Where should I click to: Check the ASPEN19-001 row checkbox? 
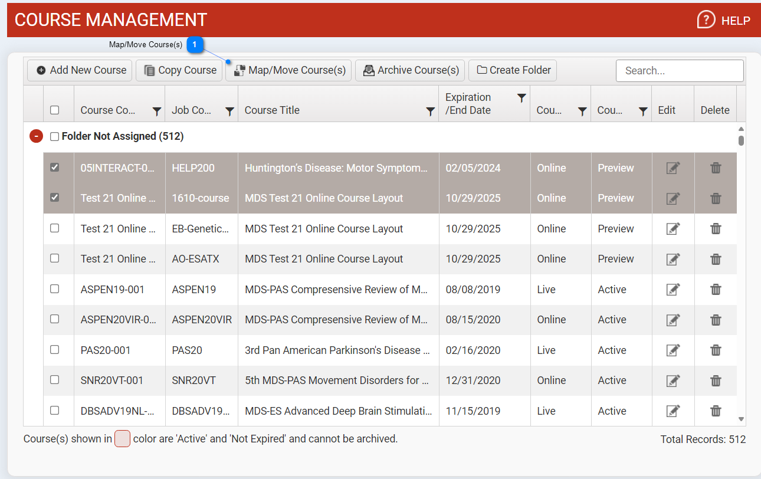[55, 289]
